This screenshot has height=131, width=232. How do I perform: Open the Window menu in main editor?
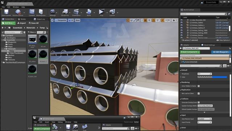coord(16,7)
